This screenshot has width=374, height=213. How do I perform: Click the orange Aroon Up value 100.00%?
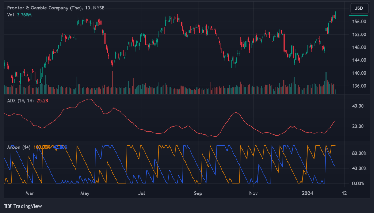[42, 147]
